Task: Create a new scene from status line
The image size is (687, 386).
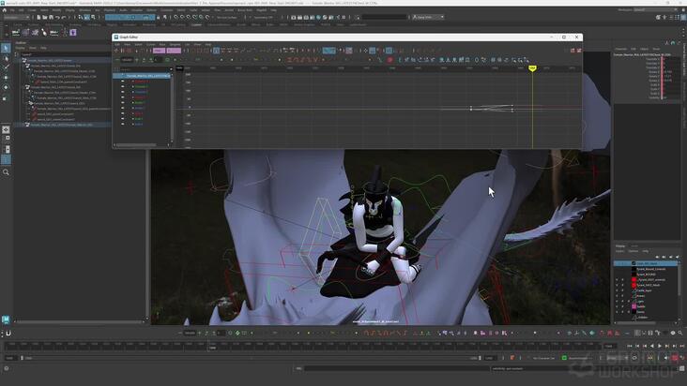Action: (x=38, y=17)
